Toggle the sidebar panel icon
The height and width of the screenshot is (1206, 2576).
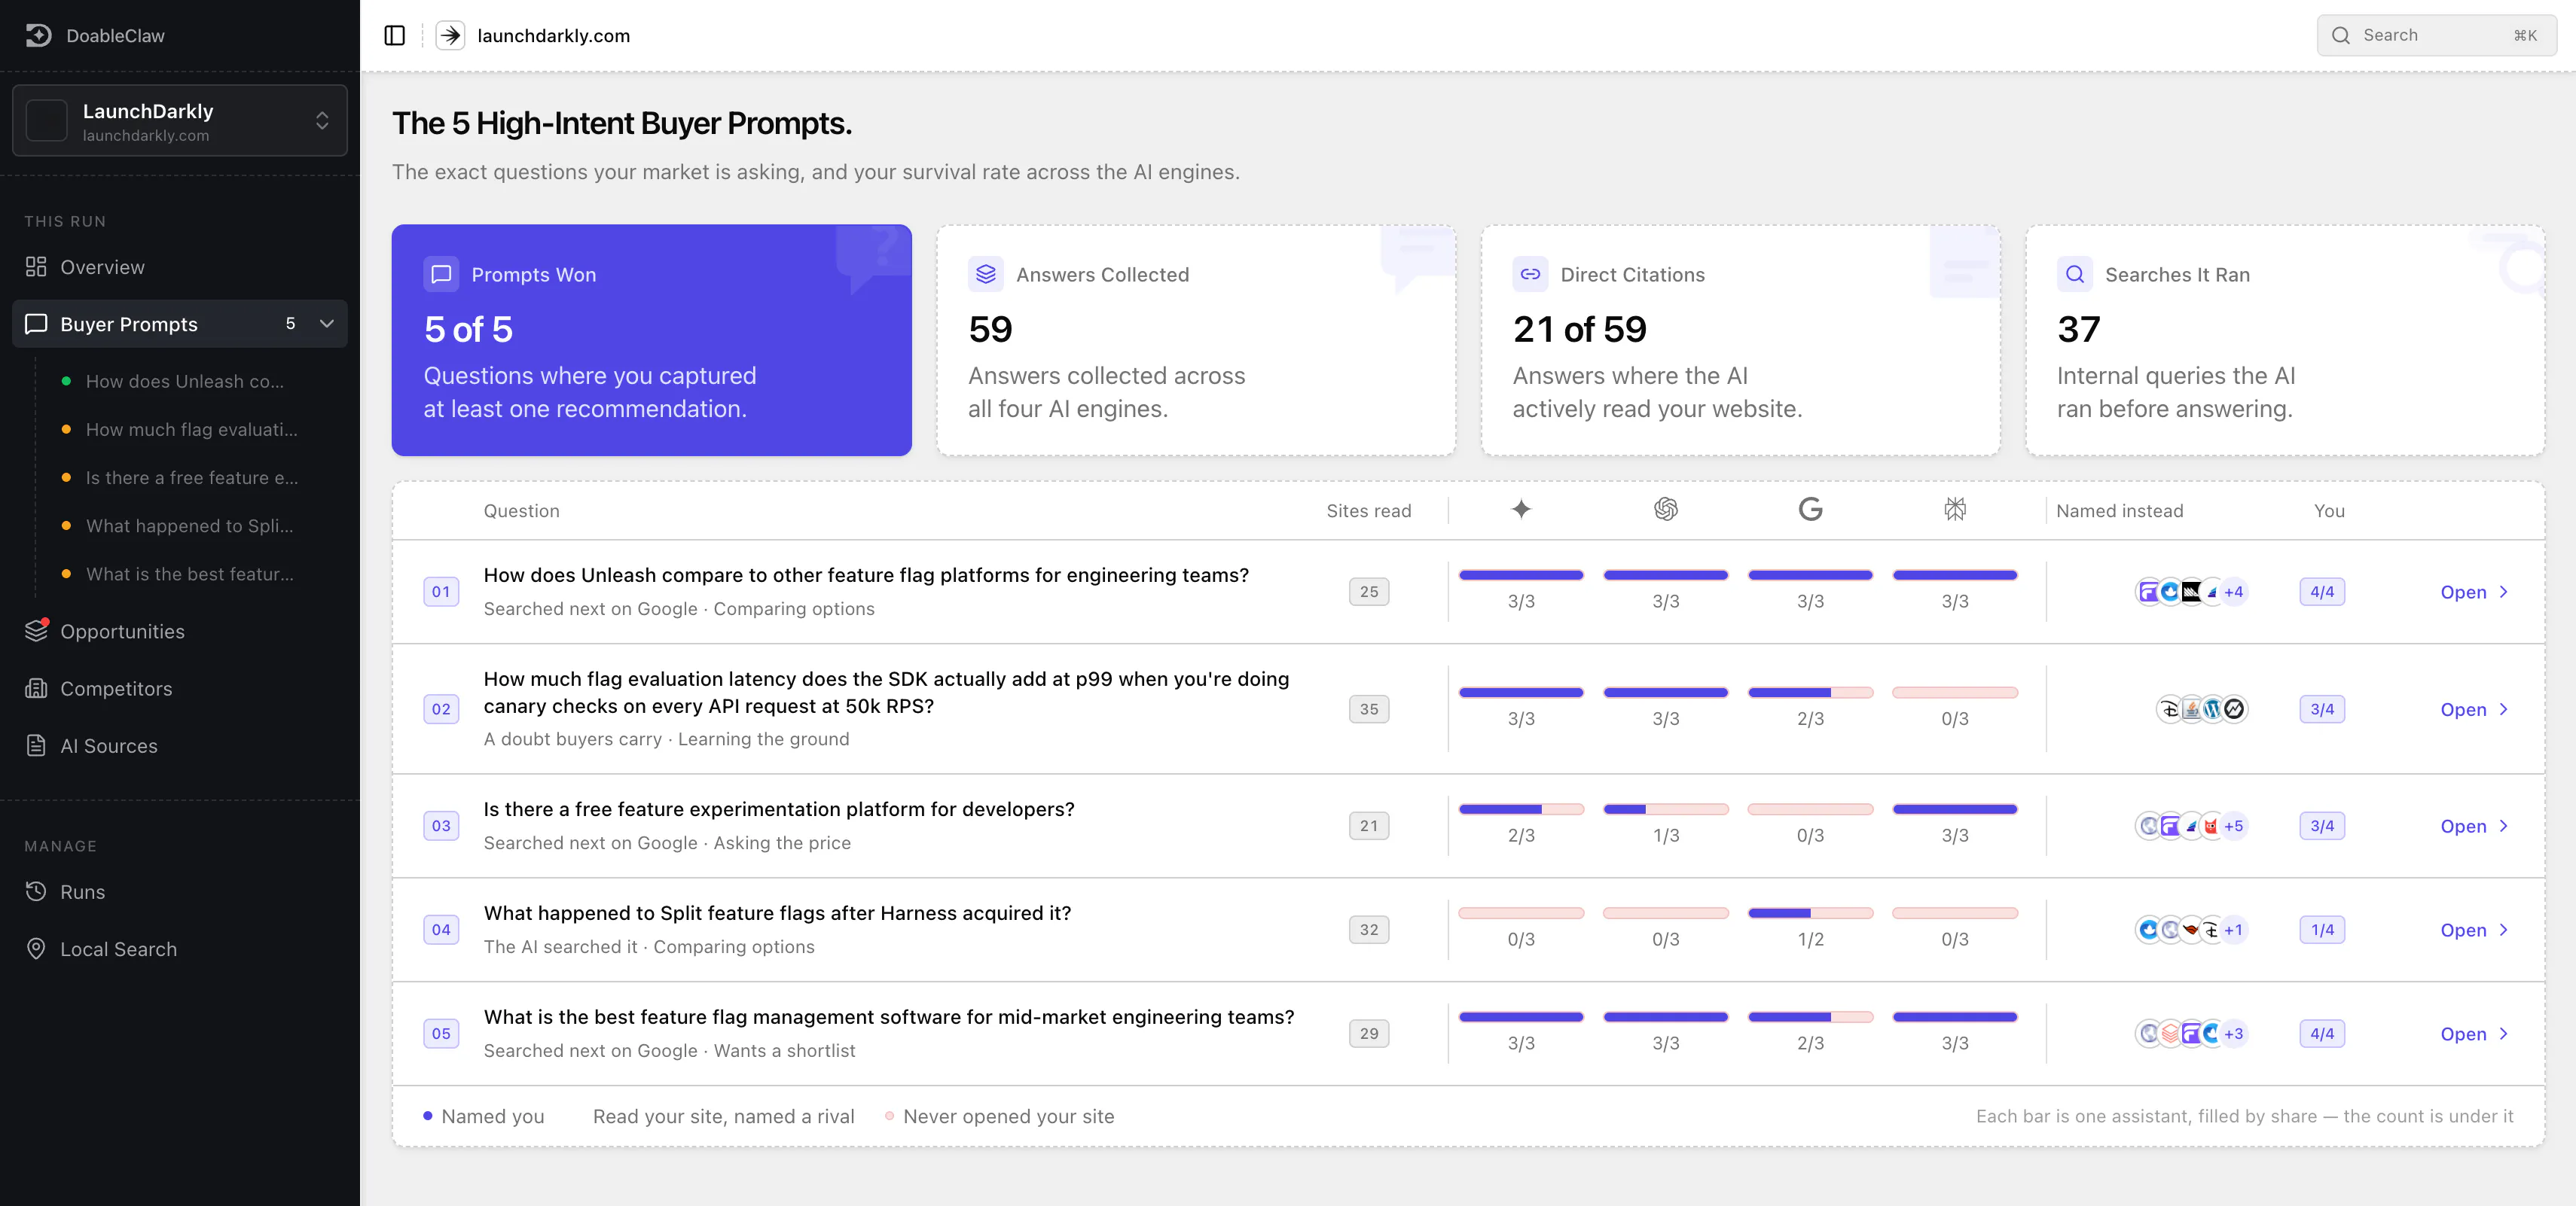395,36
